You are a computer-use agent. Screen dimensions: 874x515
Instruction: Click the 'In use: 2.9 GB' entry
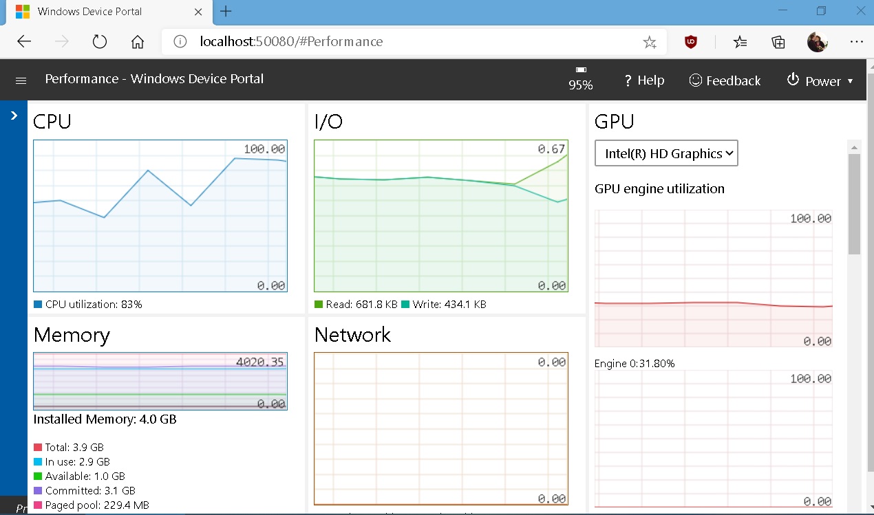tap(78, 462)
